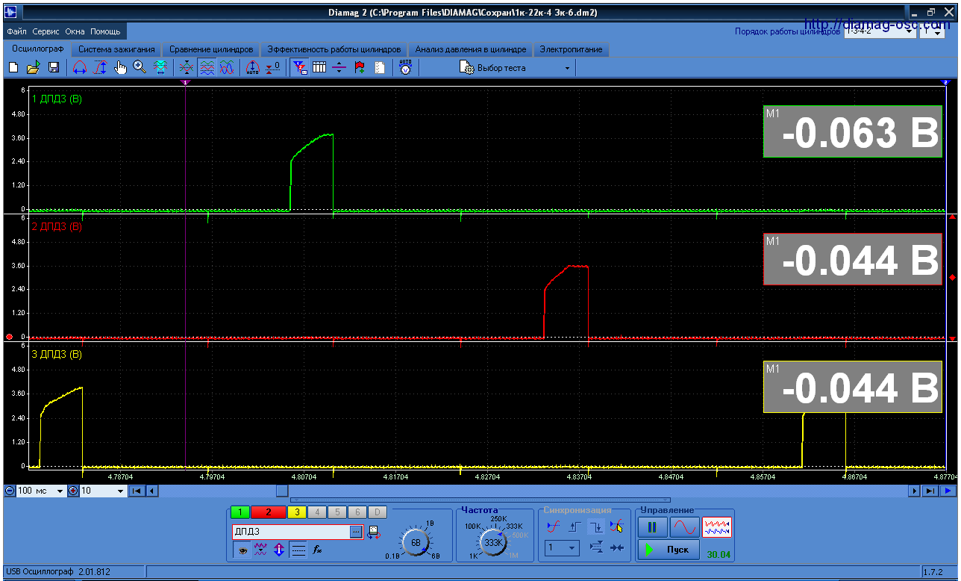Select rising edge sync icon

tap(574, 526)
